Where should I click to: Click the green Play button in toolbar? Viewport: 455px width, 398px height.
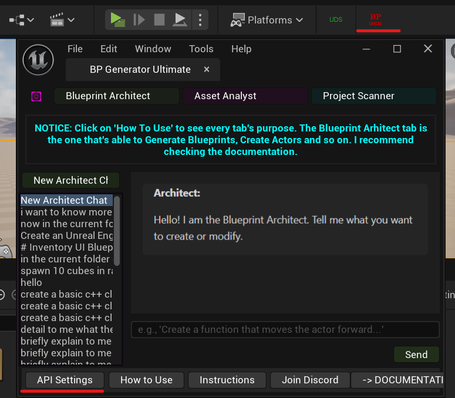coord(117,20)
